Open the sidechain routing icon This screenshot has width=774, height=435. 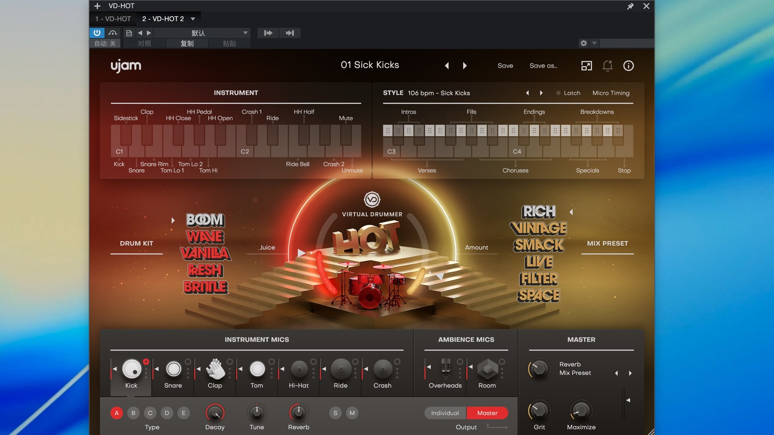113,33
